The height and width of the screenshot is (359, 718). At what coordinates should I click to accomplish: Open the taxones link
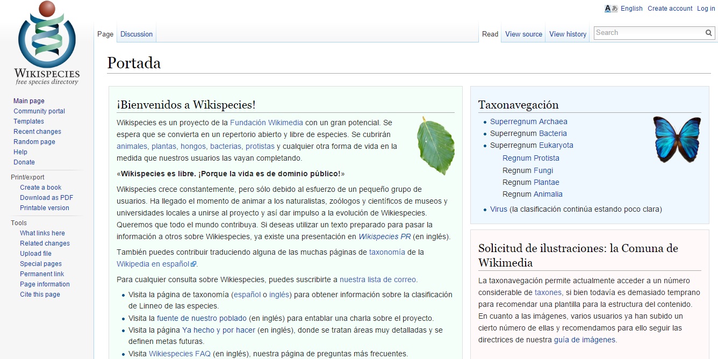549,292
